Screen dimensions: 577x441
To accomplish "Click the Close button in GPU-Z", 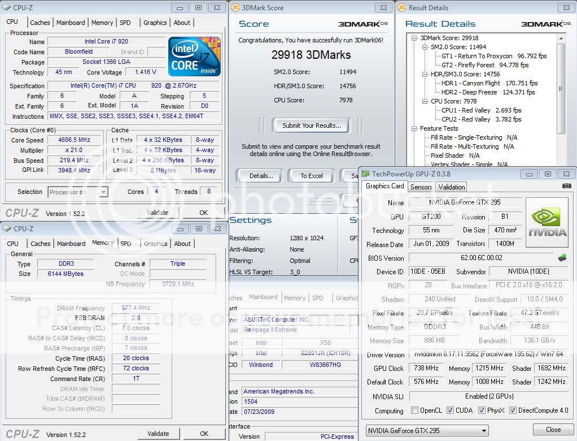I will tap(553, 430).
